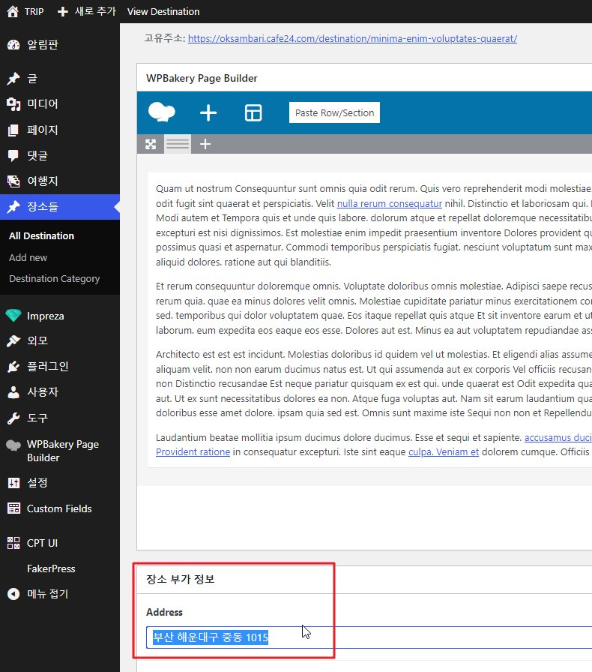
Task: Add element with big plus icon
Action: pyautogui.click(x=208, y=112)
